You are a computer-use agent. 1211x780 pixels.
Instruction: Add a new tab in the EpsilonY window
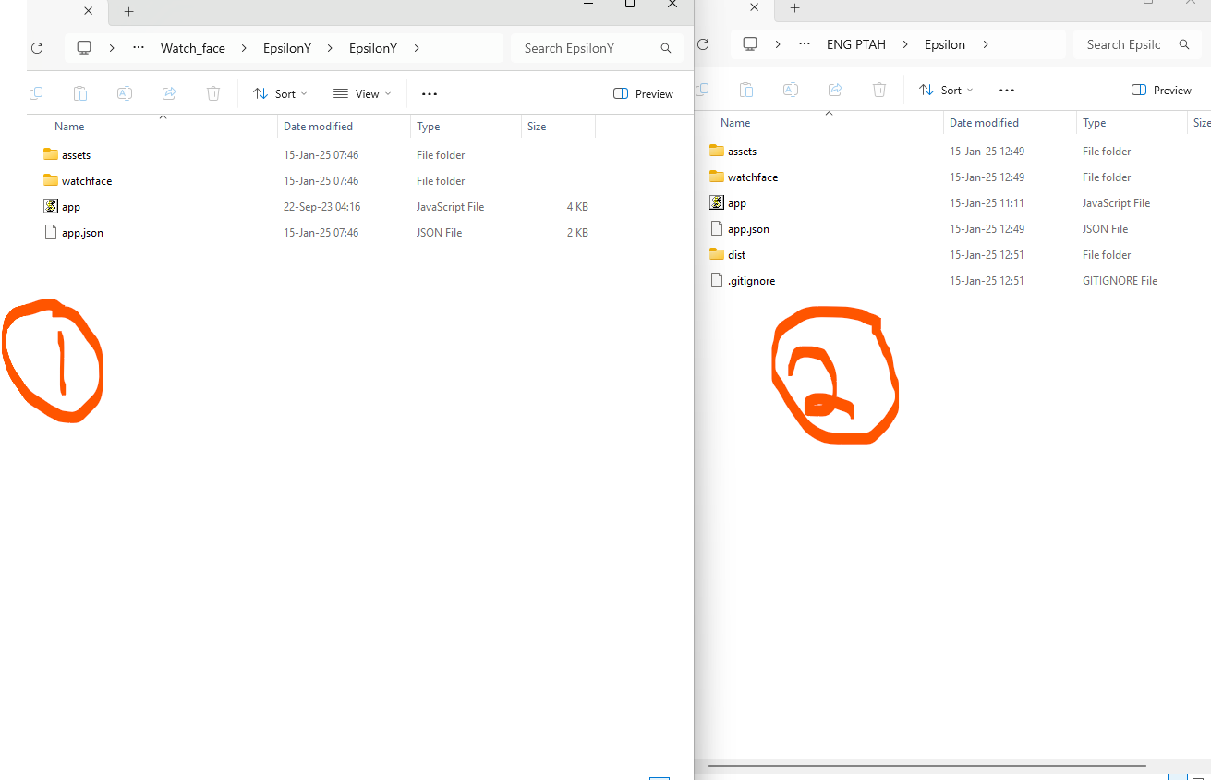[128, 12]
